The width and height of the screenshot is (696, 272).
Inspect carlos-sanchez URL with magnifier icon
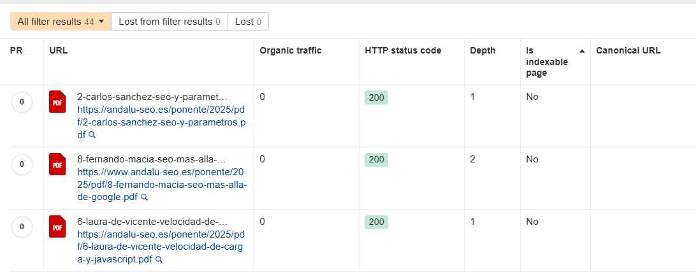92,135
